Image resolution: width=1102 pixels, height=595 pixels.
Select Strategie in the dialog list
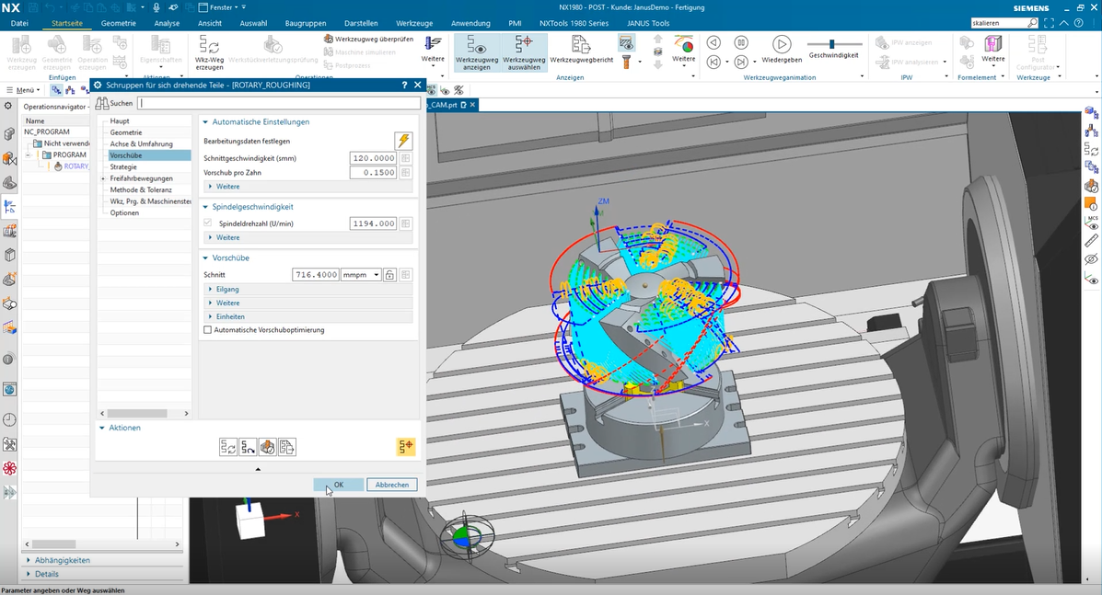(x=123, y=167)
